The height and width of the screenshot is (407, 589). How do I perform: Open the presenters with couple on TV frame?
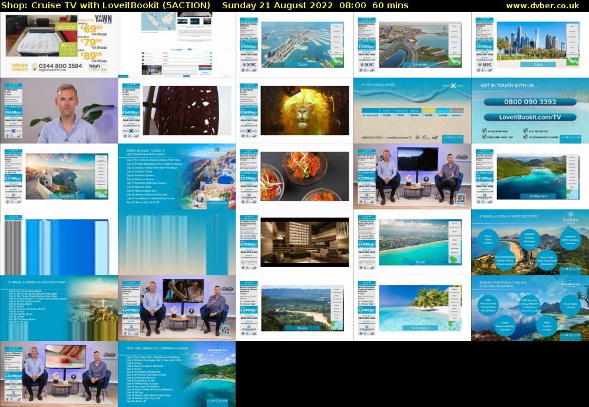click(x=177, y=308)
